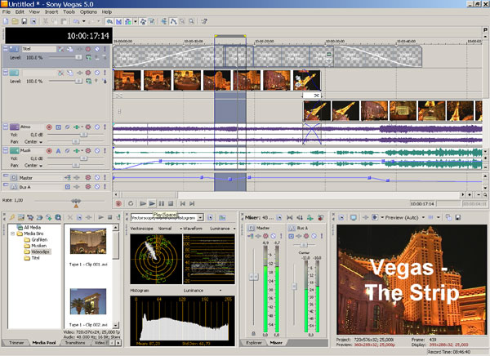Arm the Atmo audio track for recording

tap(49, 127)
